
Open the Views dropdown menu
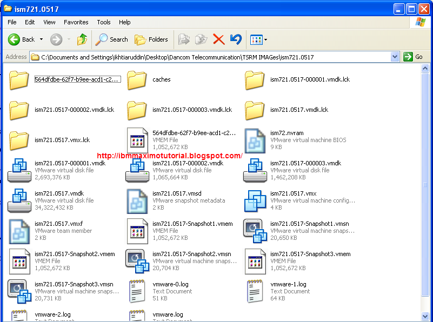[256, 39]
